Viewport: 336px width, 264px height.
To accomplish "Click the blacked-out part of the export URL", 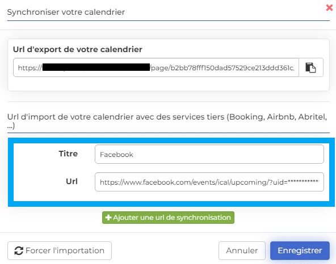I will click(x=96, y=67).
